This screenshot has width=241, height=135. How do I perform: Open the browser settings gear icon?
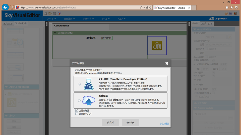coord(236,7)
